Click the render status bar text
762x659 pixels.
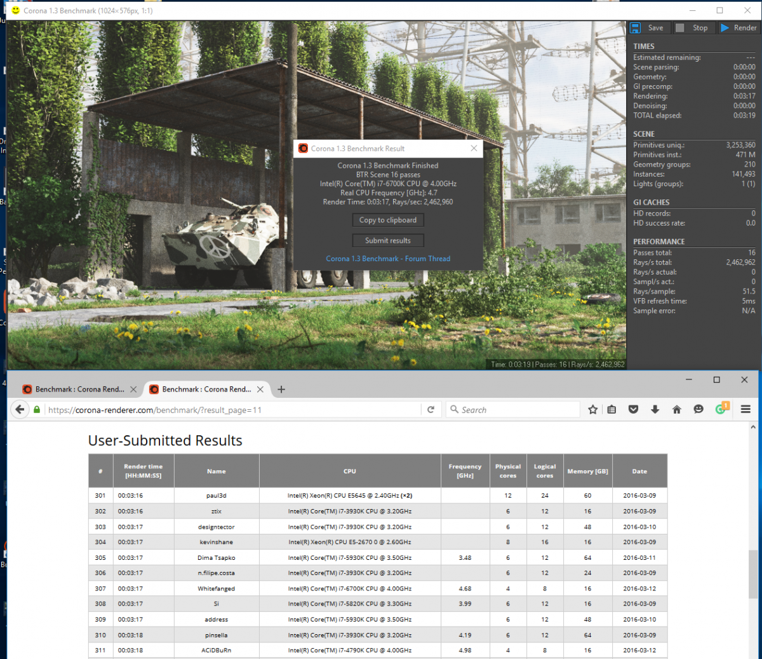coord(558,365)
